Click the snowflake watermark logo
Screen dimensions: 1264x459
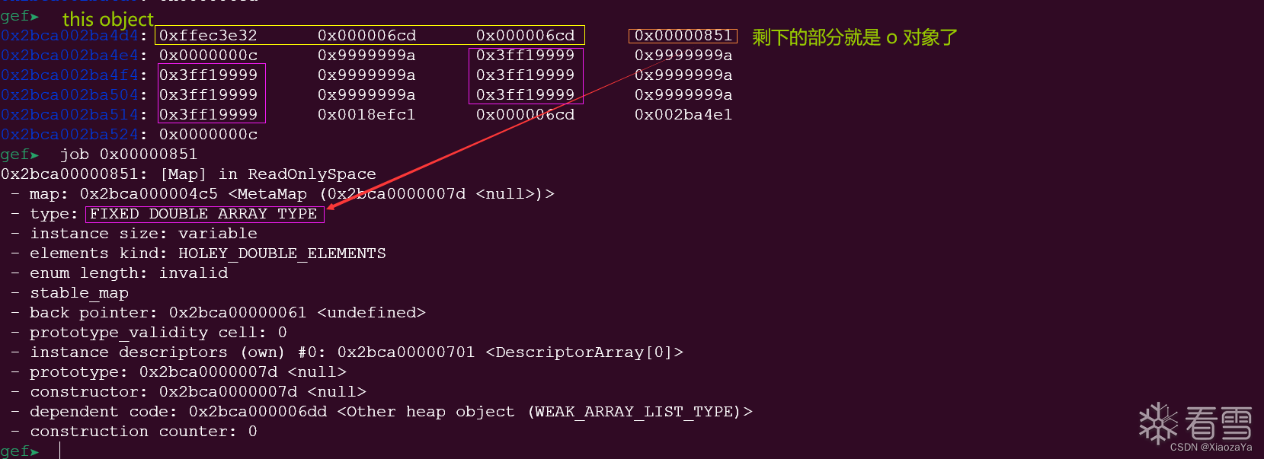coord(1158,423)
